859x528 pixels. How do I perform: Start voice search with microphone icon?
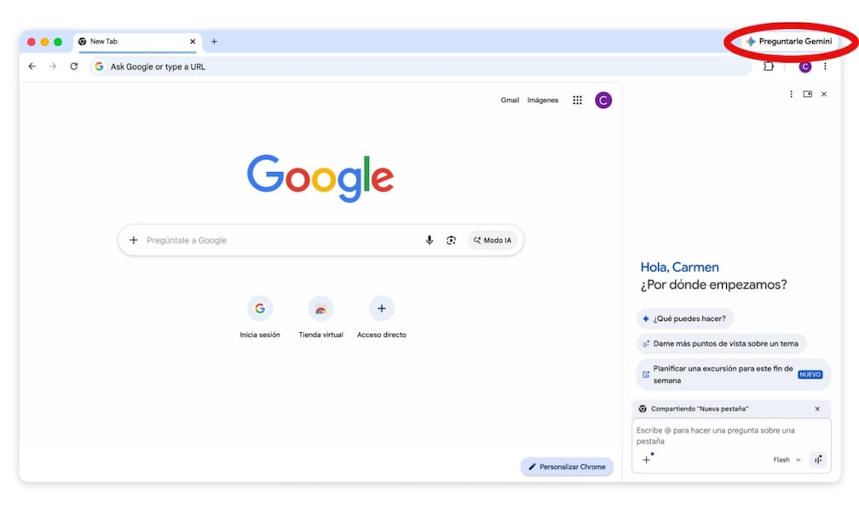pos(429,240)
